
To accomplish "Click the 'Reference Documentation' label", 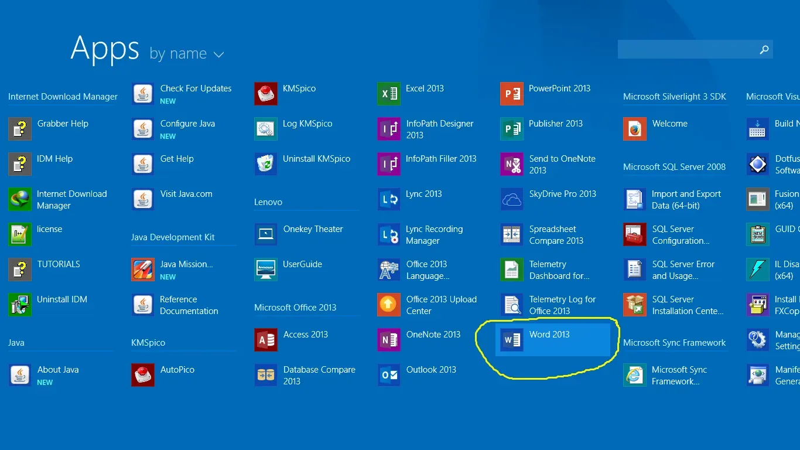I will click(x=189, y=305).
